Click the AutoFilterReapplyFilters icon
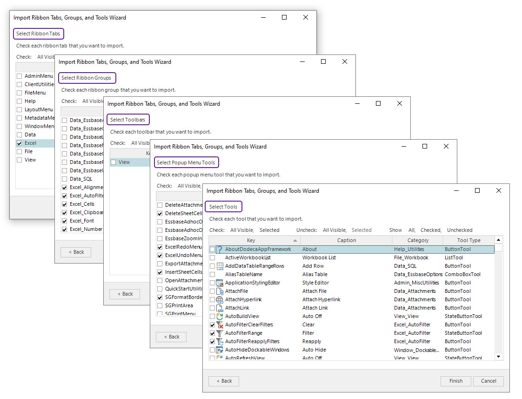The height and width of the screenshot is (399, 522). click(x=220, y=341)
